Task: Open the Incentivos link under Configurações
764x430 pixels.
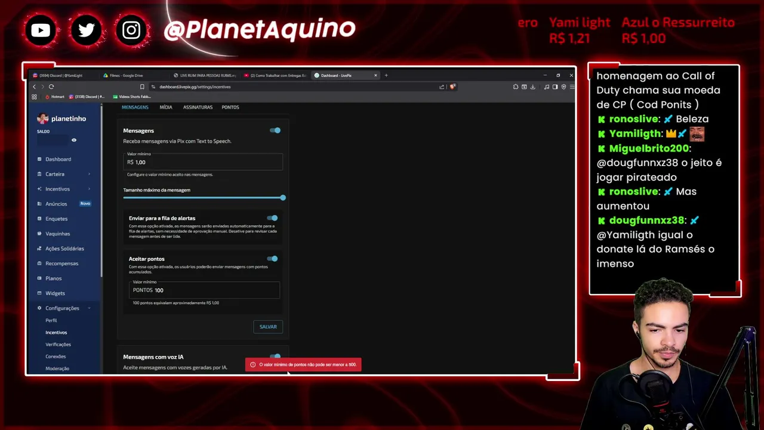Action: tap(56, 333)
